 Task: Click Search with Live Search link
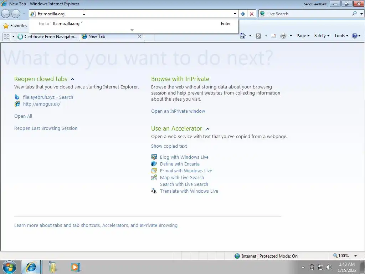(184, 184)
